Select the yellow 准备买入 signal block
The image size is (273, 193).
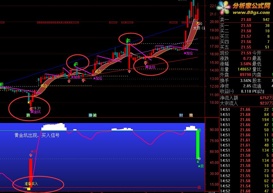pyautogui.click(x=31, y=184)
